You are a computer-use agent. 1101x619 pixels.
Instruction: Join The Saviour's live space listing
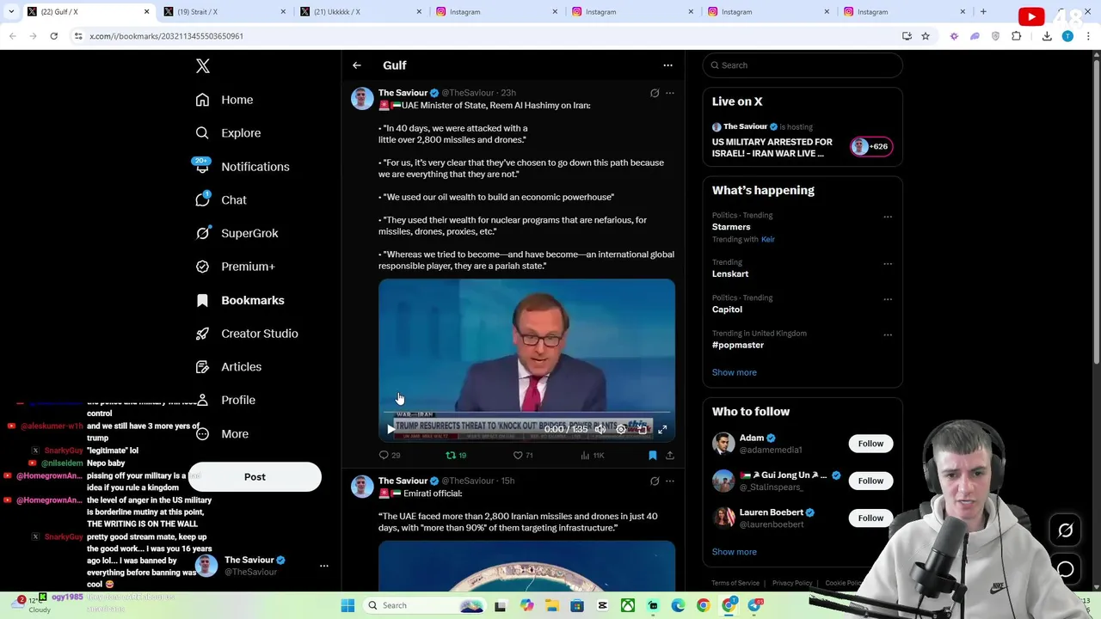803,143
